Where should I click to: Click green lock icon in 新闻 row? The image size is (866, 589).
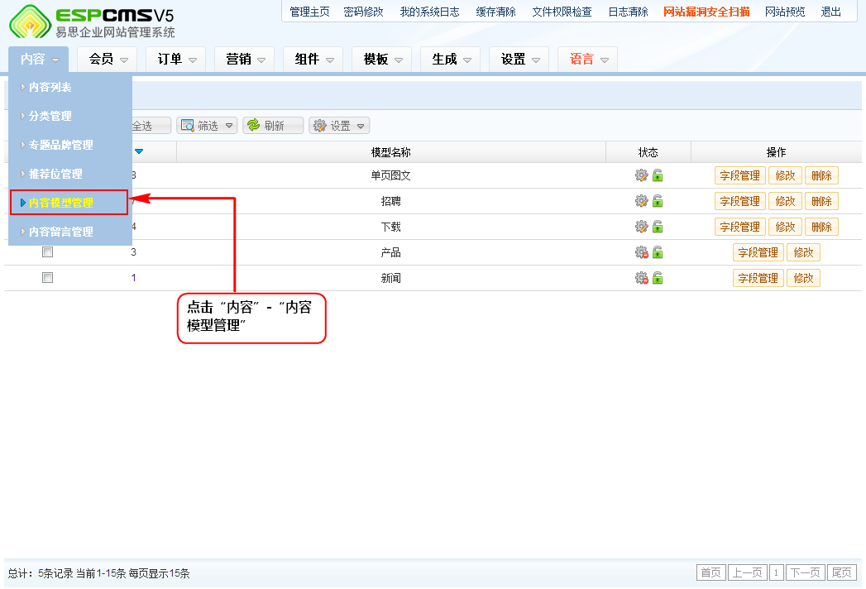(658, 278)
